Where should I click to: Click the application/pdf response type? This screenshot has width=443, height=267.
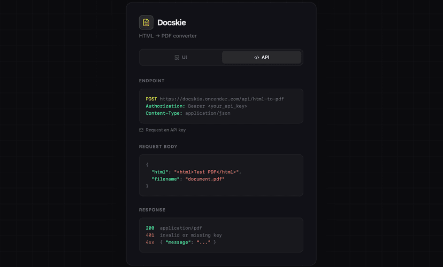(181, 228)
